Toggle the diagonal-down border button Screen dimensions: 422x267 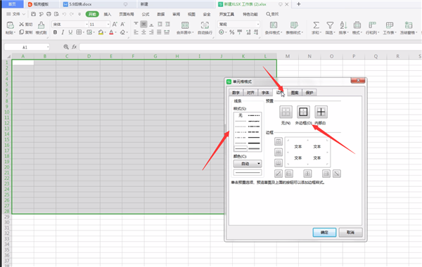pyautogui.click(x=336, y=174)
